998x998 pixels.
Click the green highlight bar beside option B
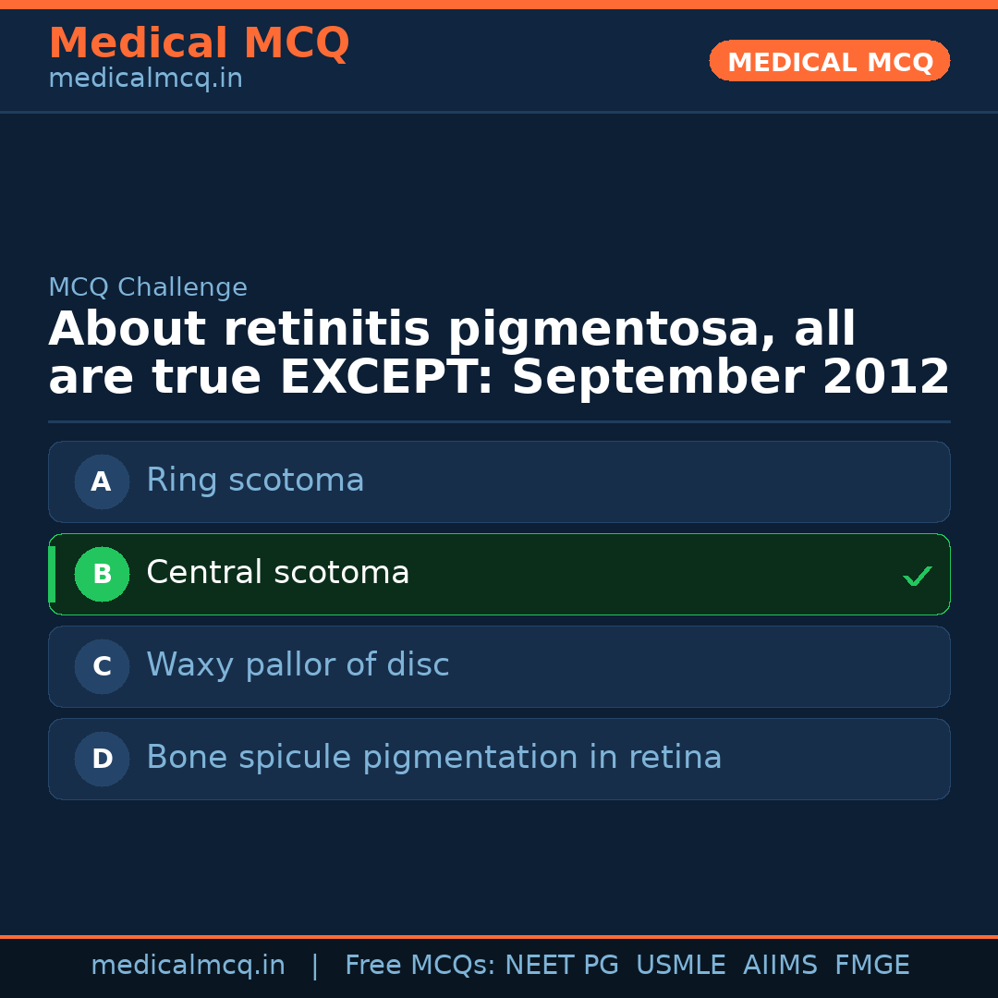pyautogui.click(x=51, y=574)
